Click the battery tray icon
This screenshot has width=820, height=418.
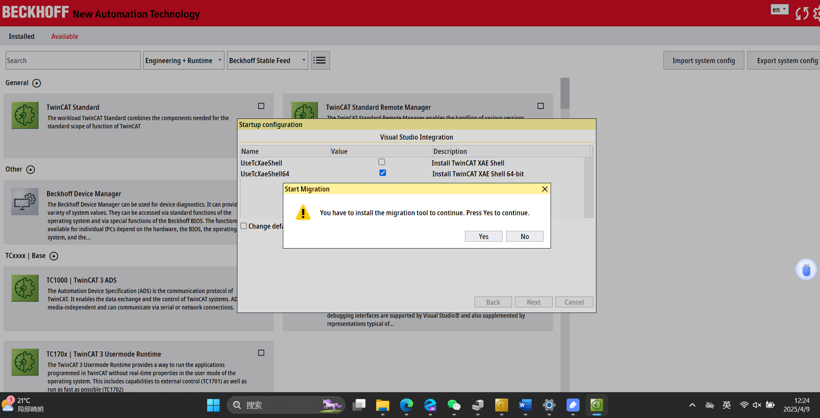(x=770, y=405)
